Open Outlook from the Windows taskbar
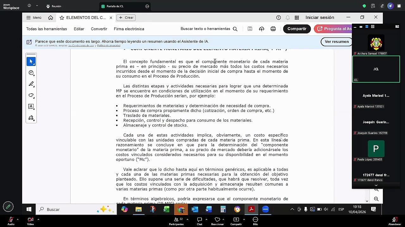Image resolution: width=405 pixels, height=227 pixels. (195, 209)
